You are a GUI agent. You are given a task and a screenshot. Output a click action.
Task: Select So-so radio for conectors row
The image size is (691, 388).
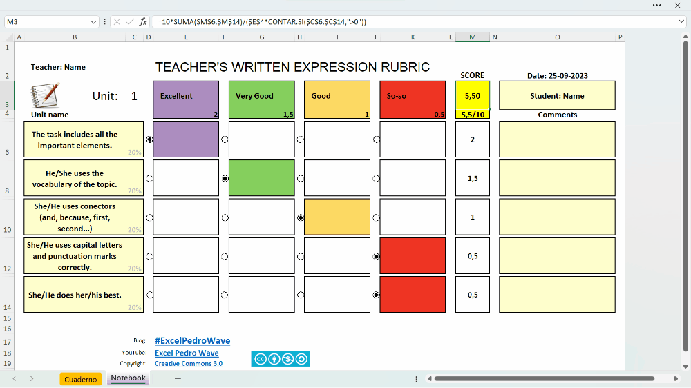(x=377, y=217)
